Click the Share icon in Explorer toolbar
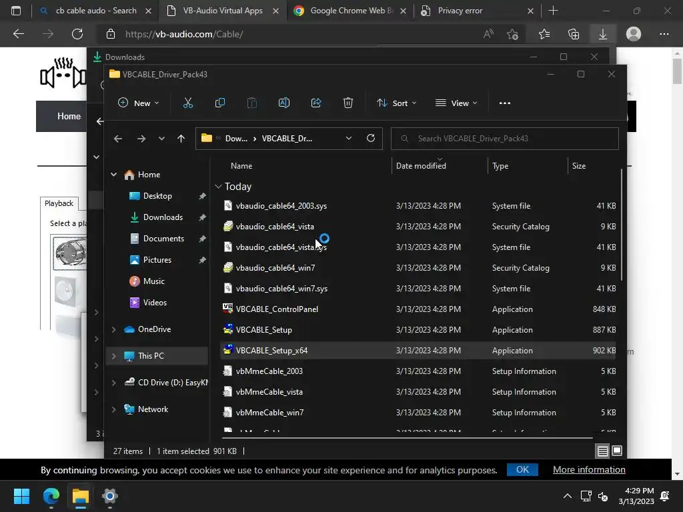683x512 pixels. [316, 103]
